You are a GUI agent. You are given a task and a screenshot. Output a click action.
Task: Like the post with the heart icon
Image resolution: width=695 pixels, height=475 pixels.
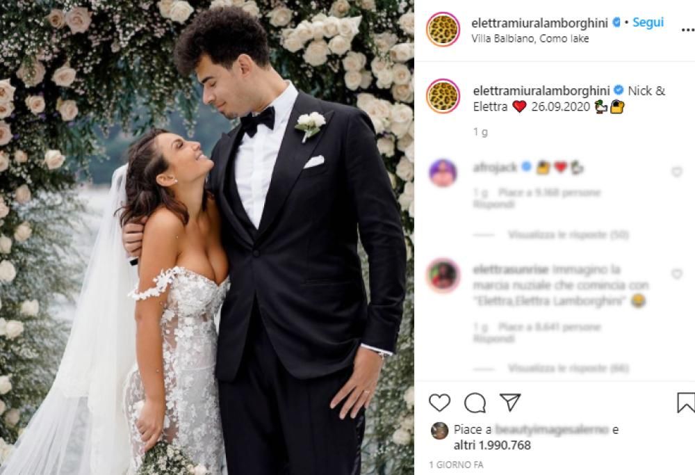439,402
